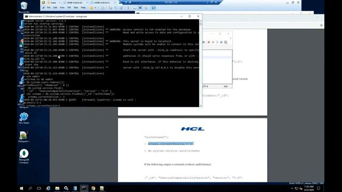
Task: Open File Explorer from the taskbar
Action: click(x=57, y=188)
